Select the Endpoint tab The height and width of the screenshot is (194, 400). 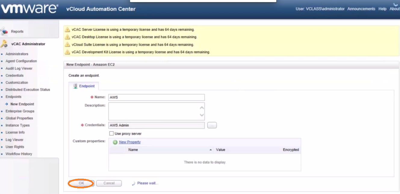click(x=84, y=86)
